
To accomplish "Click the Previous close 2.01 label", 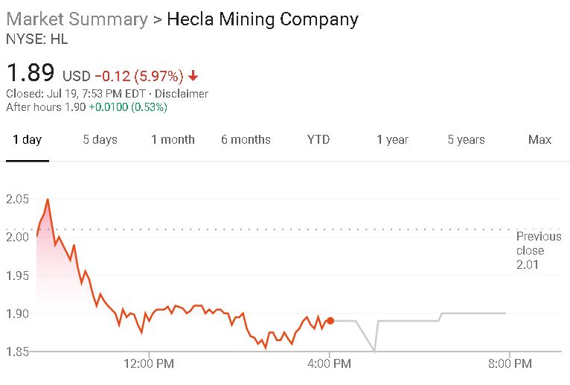I will point(538,250).
